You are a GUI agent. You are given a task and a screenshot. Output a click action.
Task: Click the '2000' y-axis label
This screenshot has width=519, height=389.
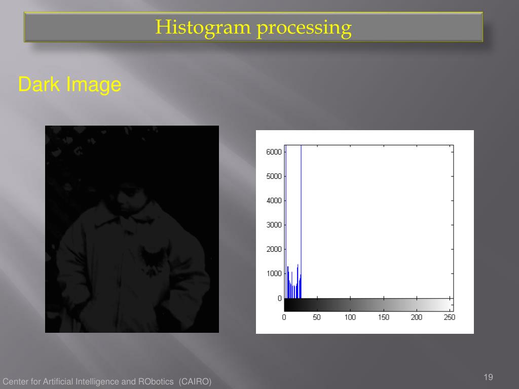tap(274, 249)
